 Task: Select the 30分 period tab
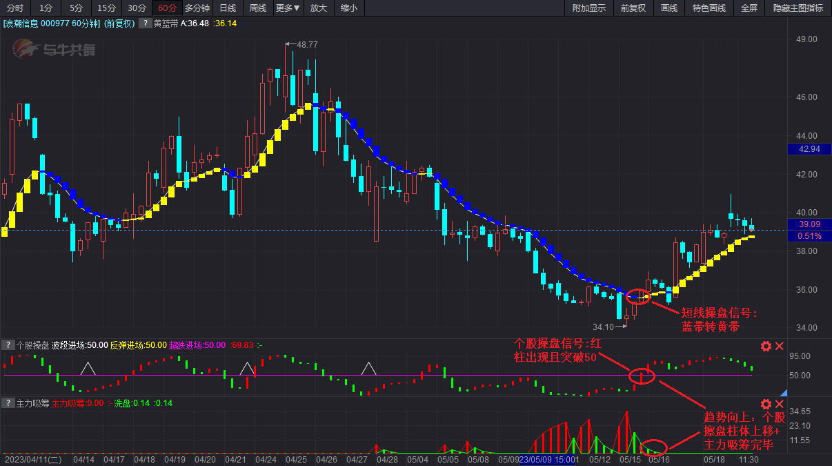click(x=137, y=8)
